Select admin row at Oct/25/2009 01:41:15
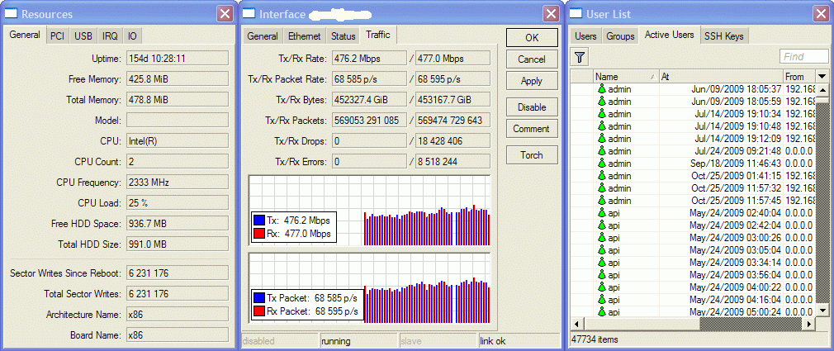 [693, 176]
